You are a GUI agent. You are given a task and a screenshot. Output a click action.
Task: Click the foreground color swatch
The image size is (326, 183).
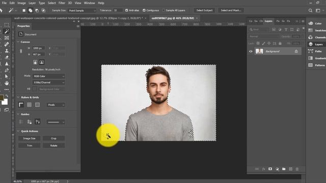pos(2,98)
